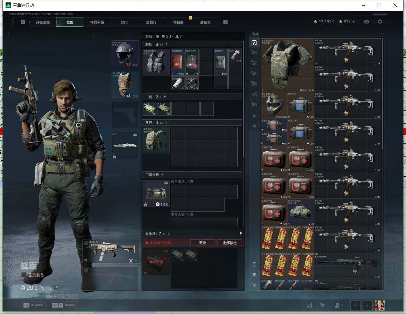Click the keycard case with 13天 timer
406x314 pixels.
[156, 194]
